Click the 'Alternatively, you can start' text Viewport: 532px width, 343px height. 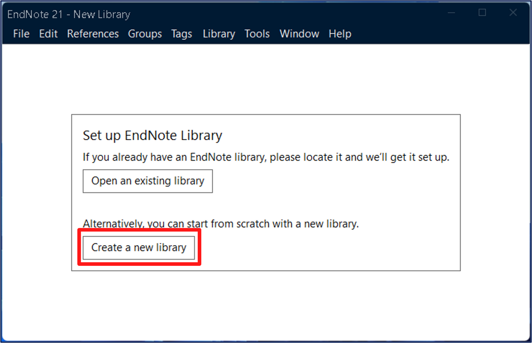pyautogui.click(x=220, y=224)
